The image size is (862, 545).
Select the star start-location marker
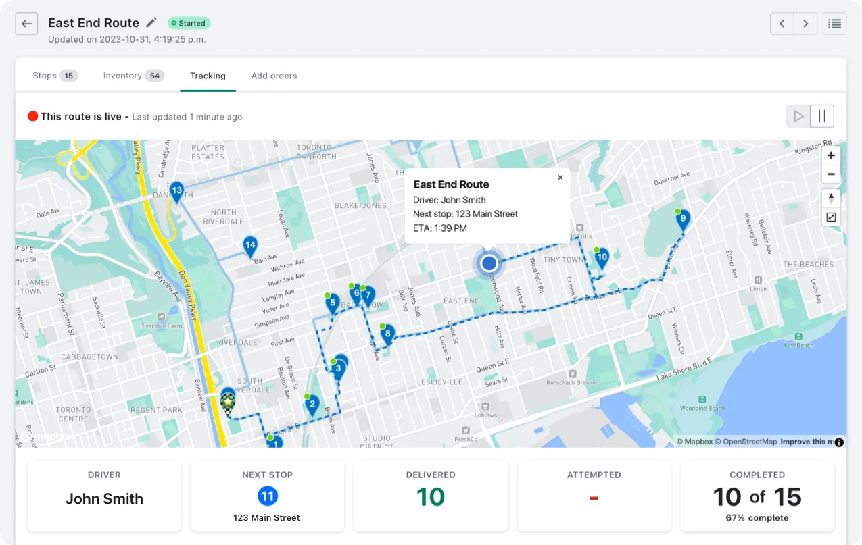[229, 403]
